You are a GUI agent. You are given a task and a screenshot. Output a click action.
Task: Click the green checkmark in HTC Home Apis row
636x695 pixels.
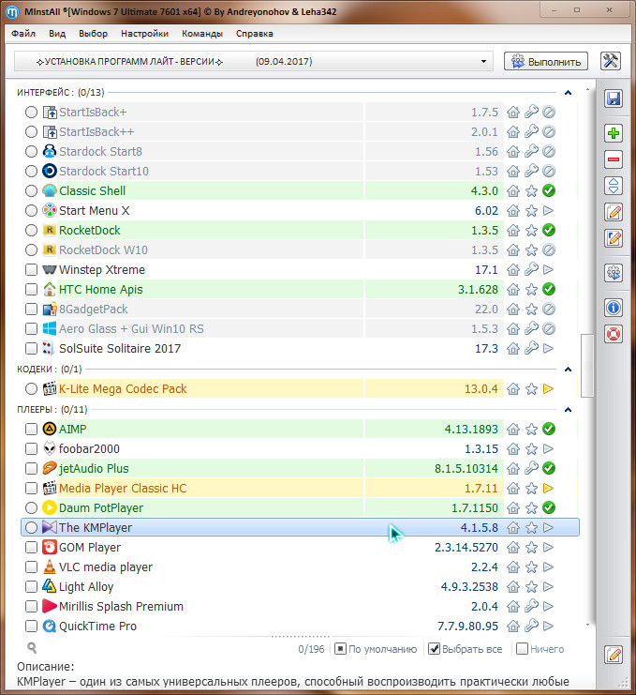[x=549, y=290]
